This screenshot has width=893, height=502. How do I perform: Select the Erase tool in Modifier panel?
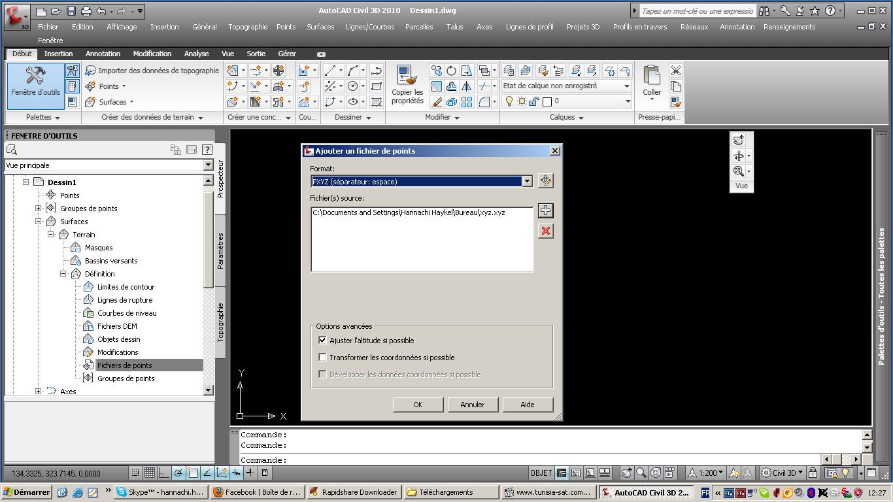coord(436,101)
